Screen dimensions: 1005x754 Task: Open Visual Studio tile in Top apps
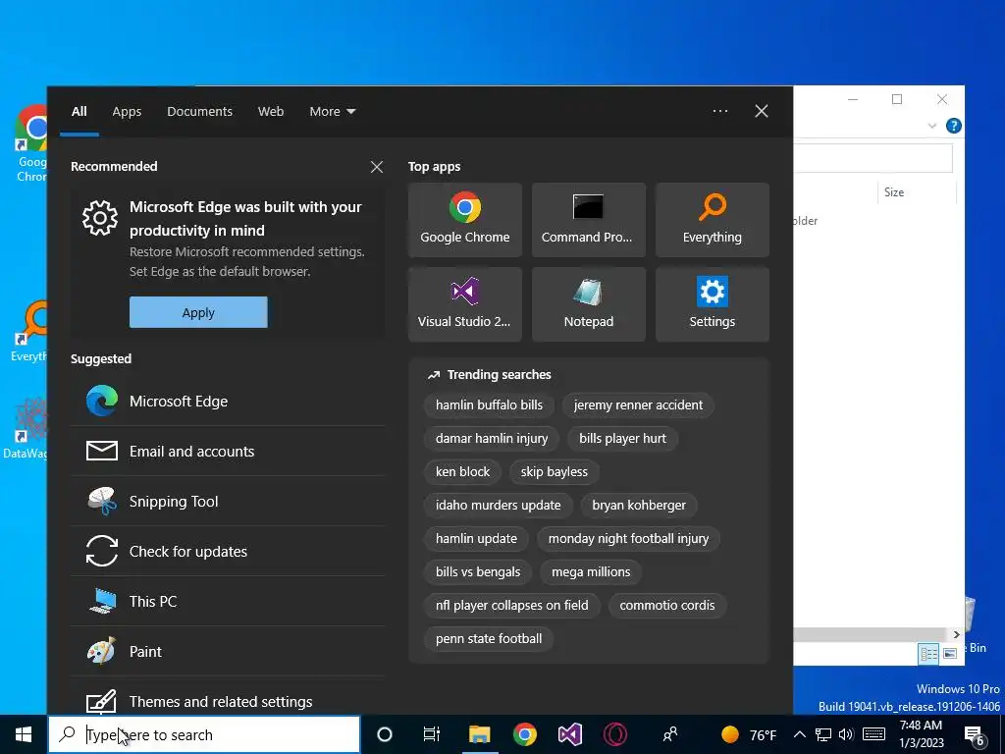tap(464, 304)
